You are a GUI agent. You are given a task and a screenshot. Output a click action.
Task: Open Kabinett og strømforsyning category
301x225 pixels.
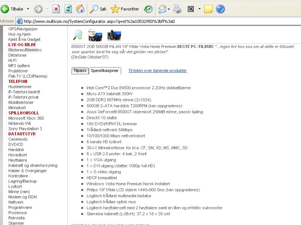pos(33,165)
